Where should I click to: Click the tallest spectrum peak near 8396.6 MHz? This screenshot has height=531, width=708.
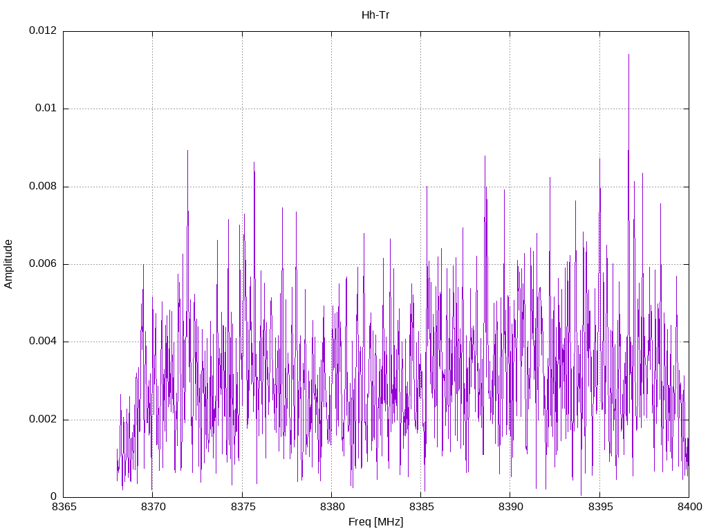click(x=628, y=55)
